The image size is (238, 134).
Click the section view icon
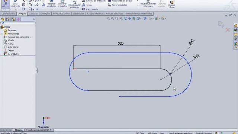pos(134,19)
